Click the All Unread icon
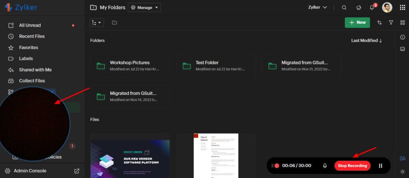Screen dimensions: 409x178 [11, 25]
